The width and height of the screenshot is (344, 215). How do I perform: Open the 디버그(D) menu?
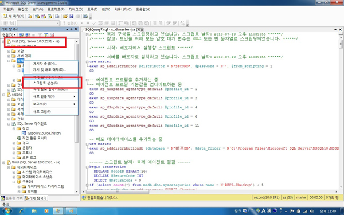tap(76, 9)
